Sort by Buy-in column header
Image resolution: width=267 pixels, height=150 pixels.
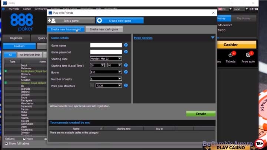(159, 129)
